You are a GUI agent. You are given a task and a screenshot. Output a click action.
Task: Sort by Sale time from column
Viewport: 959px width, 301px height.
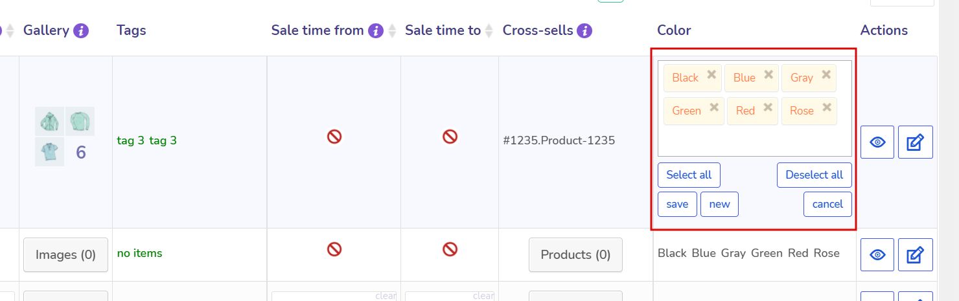tap(391, 30)
